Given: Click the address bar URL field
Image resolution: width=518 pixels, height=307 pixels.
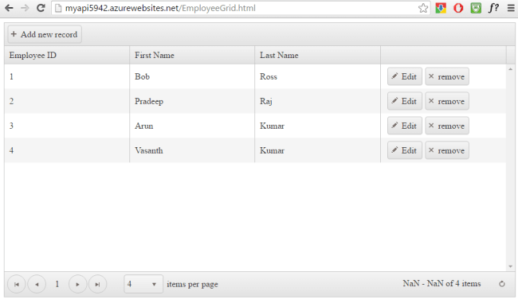Looking at the screenshot, I should pos(234,8).
